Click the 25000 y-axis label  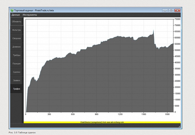coord(177,81)
